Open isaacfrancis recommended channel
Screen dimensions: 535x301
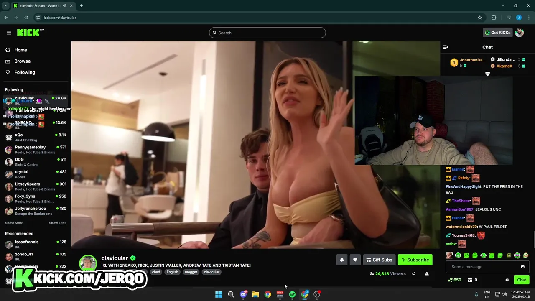click(x=36, y=244)
